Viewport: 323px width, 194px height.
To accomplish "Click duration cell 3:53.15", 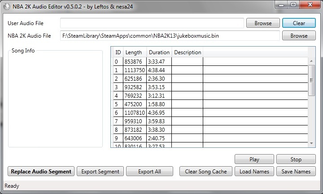I will pyautogui.click(x=159, y=87).
